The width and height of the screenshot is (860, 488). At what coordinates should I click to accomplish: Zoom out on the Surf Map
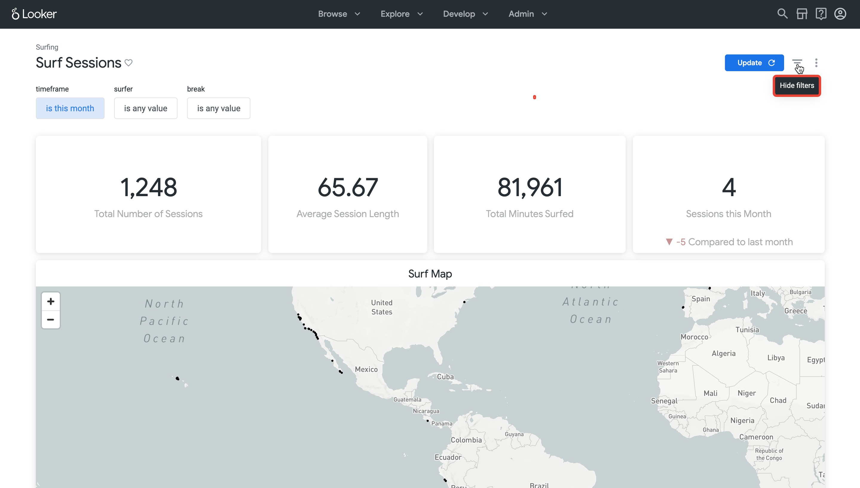click(51, 320)
